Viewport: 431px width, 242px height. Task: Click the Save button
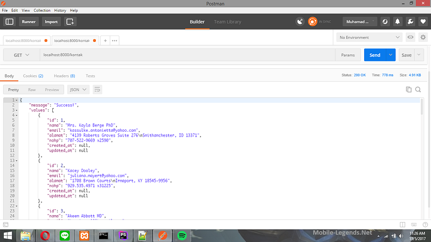[x=407, y=55]
